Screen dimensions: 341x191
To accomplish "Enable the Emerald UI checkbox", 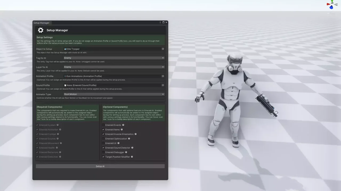I will (103, 143).
